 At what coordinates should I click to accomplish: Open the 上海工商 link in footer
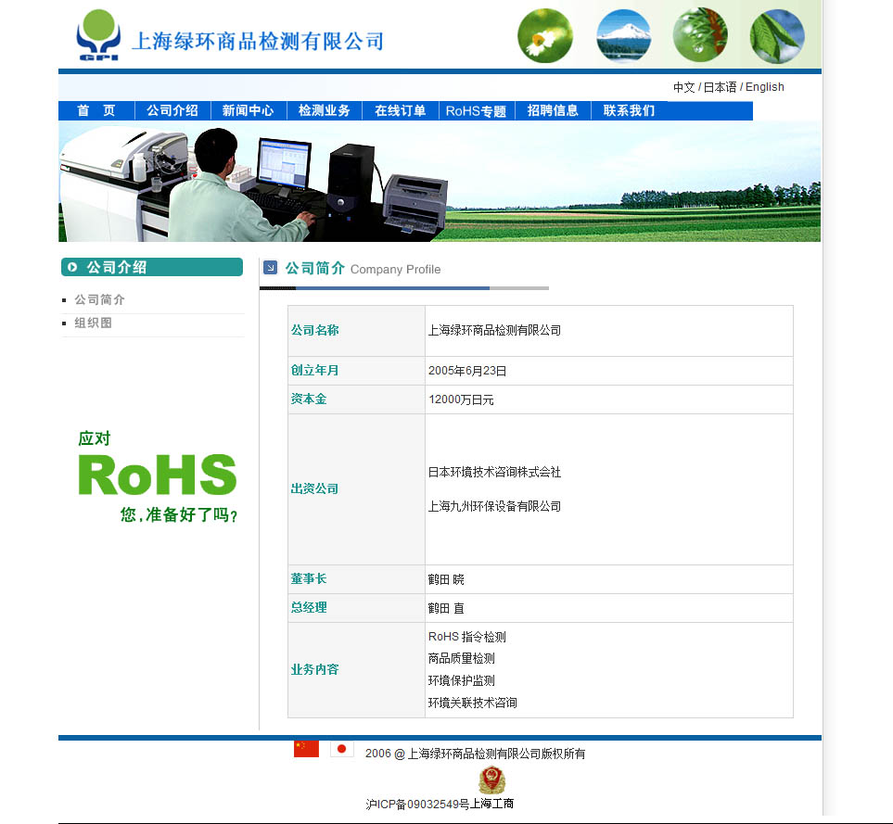tap(491, 804)
